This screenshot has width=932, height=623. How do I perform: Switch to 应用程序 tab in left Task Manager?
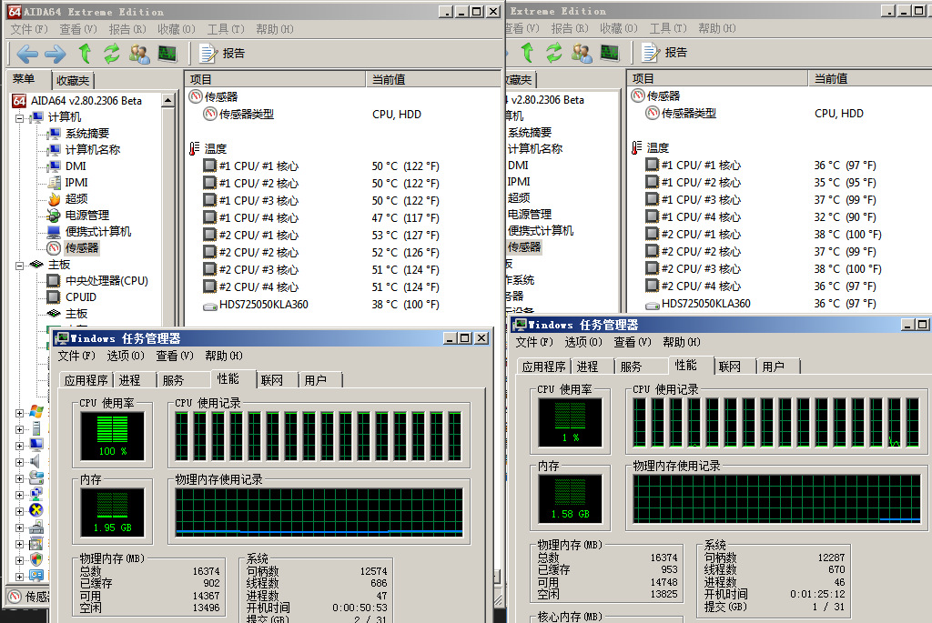pos(86,380)
